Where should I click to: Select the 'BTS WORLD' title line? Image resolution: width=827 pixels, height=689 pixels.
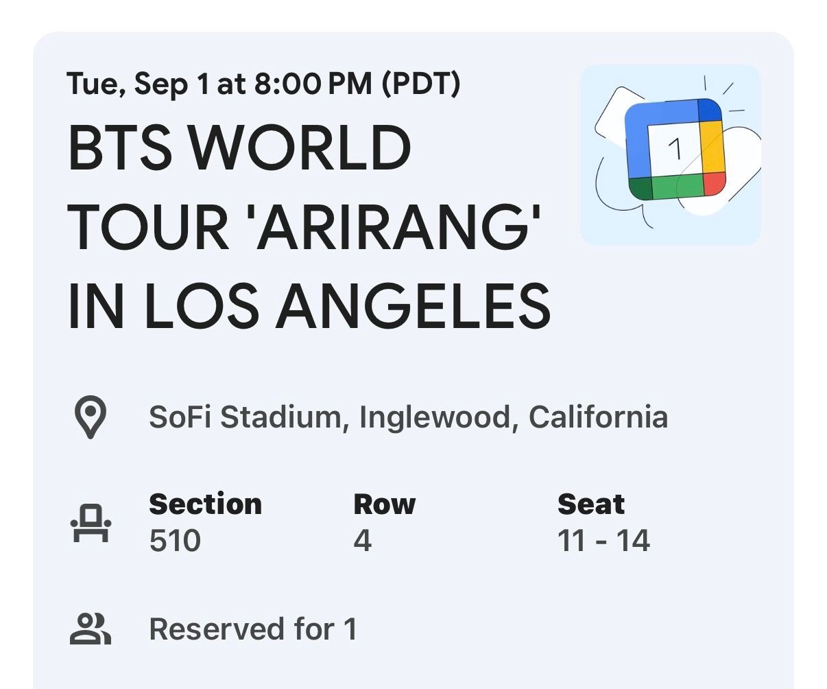point(239,149)
